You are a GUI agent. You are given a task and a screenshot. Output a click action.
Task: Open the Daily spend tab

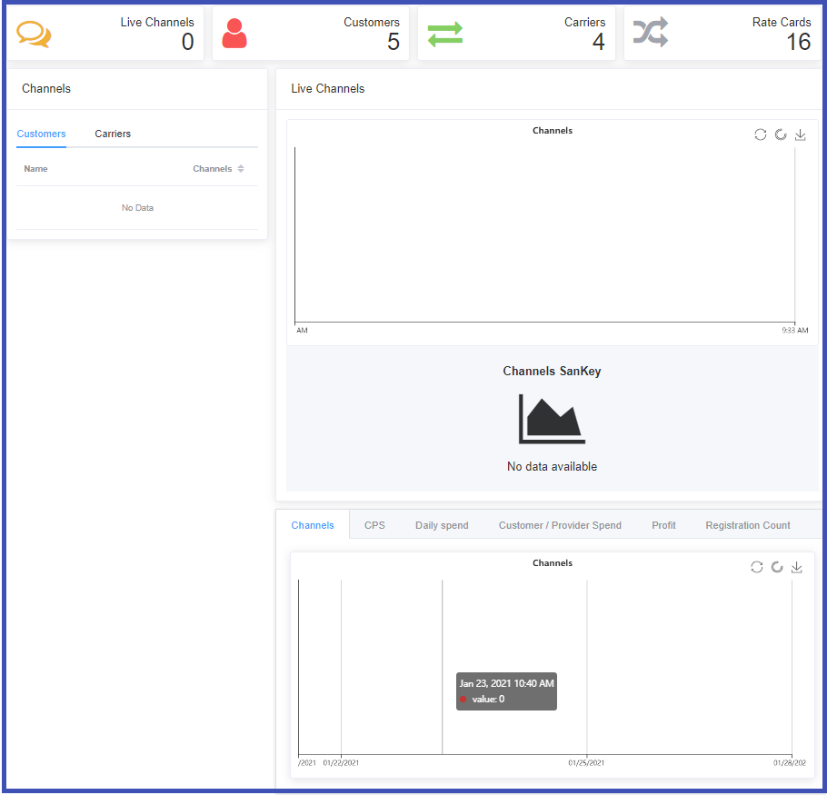pyautogui.click(x=442, y=525)
